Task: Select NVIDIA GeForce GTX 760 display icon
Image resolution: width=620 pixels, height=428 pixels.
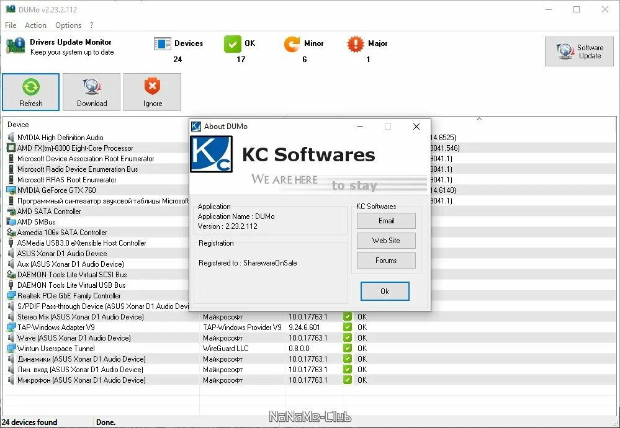Action: [x=11, y=190]
